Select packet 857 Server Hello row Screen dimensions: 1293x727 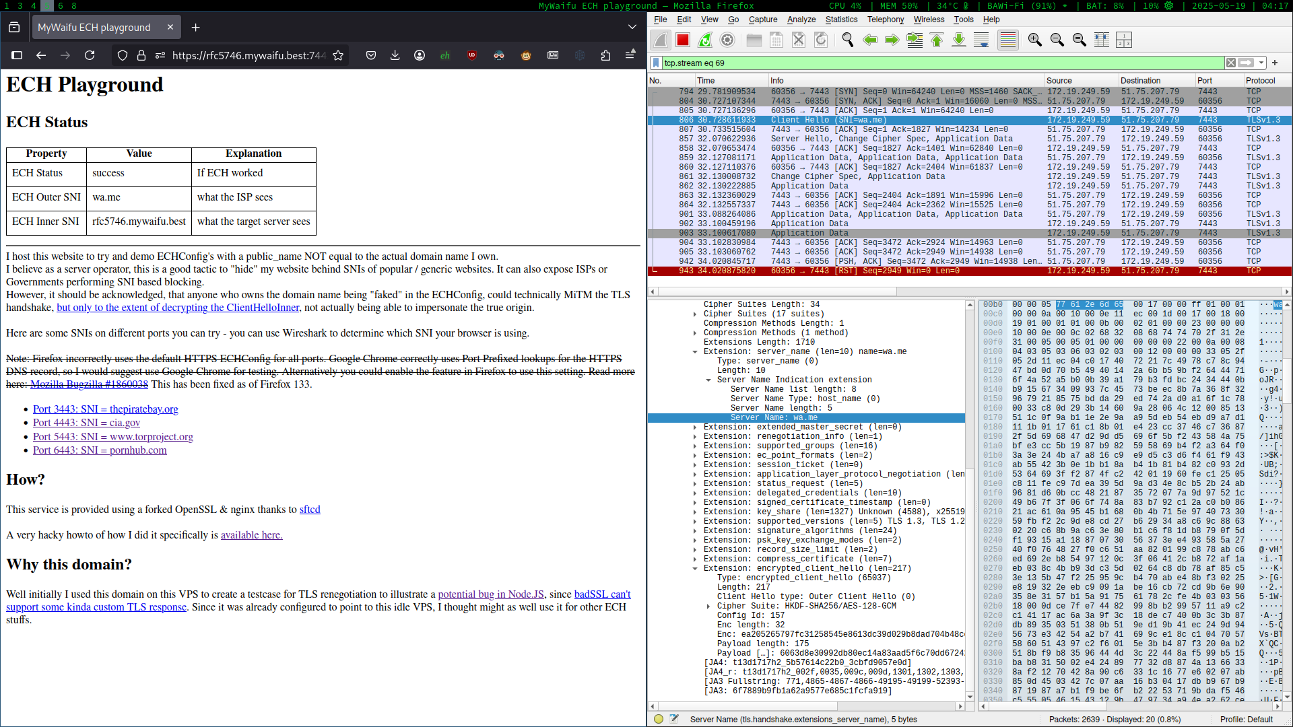[969, 139]
